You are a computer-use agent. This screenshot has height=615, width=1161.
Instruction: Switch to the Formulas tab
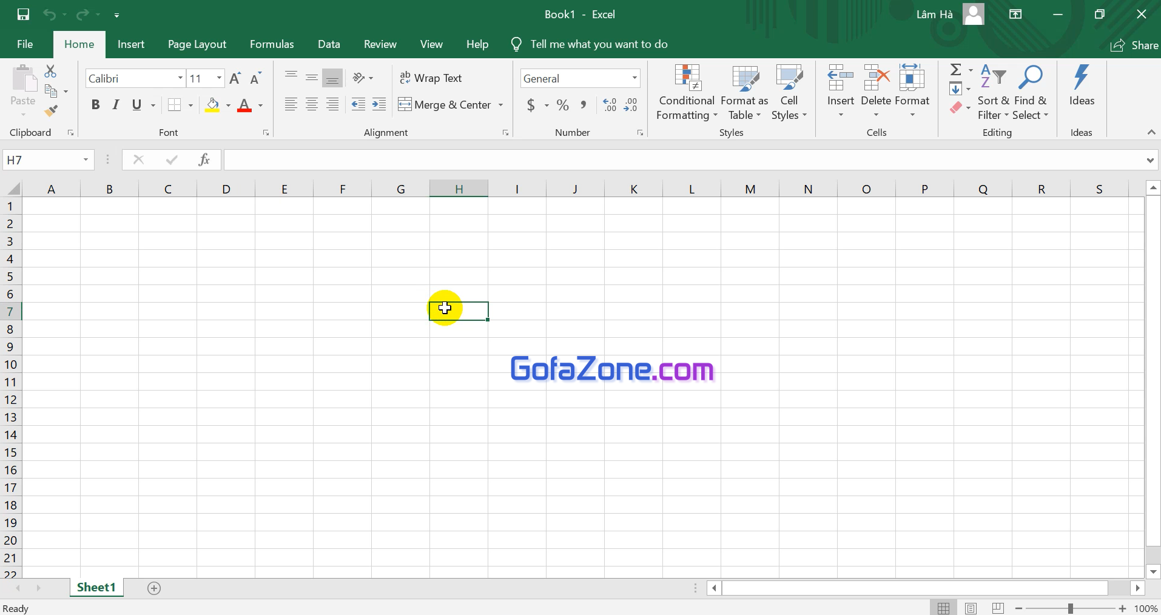point(272,44)
